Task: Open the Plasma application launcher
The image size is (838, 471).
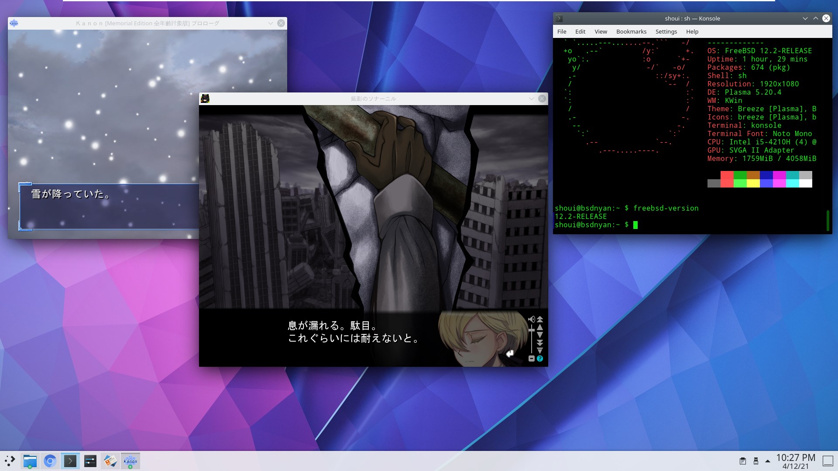Action: pyautogui.click(x=10, y=461)
